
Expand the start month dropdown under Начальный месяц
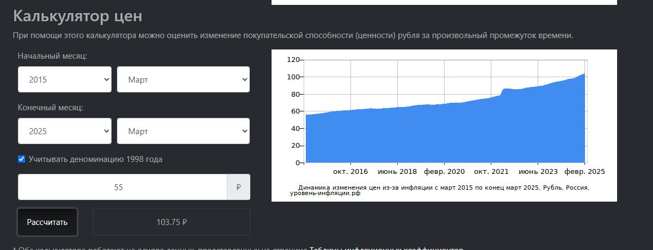pos(183,79)
